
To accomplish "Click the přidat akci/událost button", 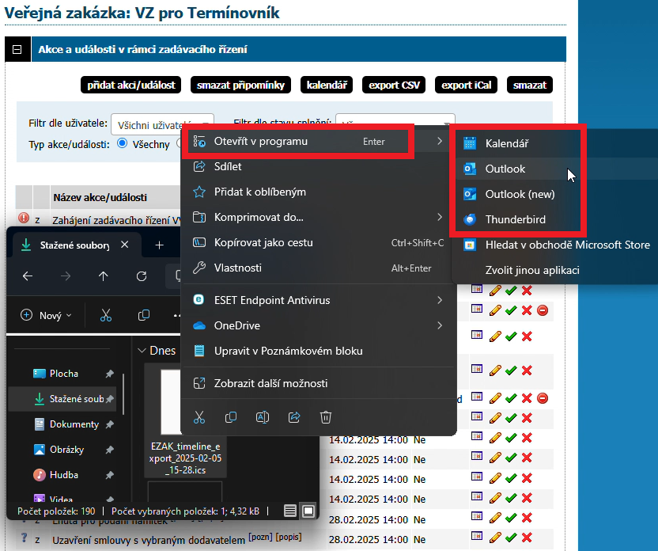I will [x=131, y=85].
